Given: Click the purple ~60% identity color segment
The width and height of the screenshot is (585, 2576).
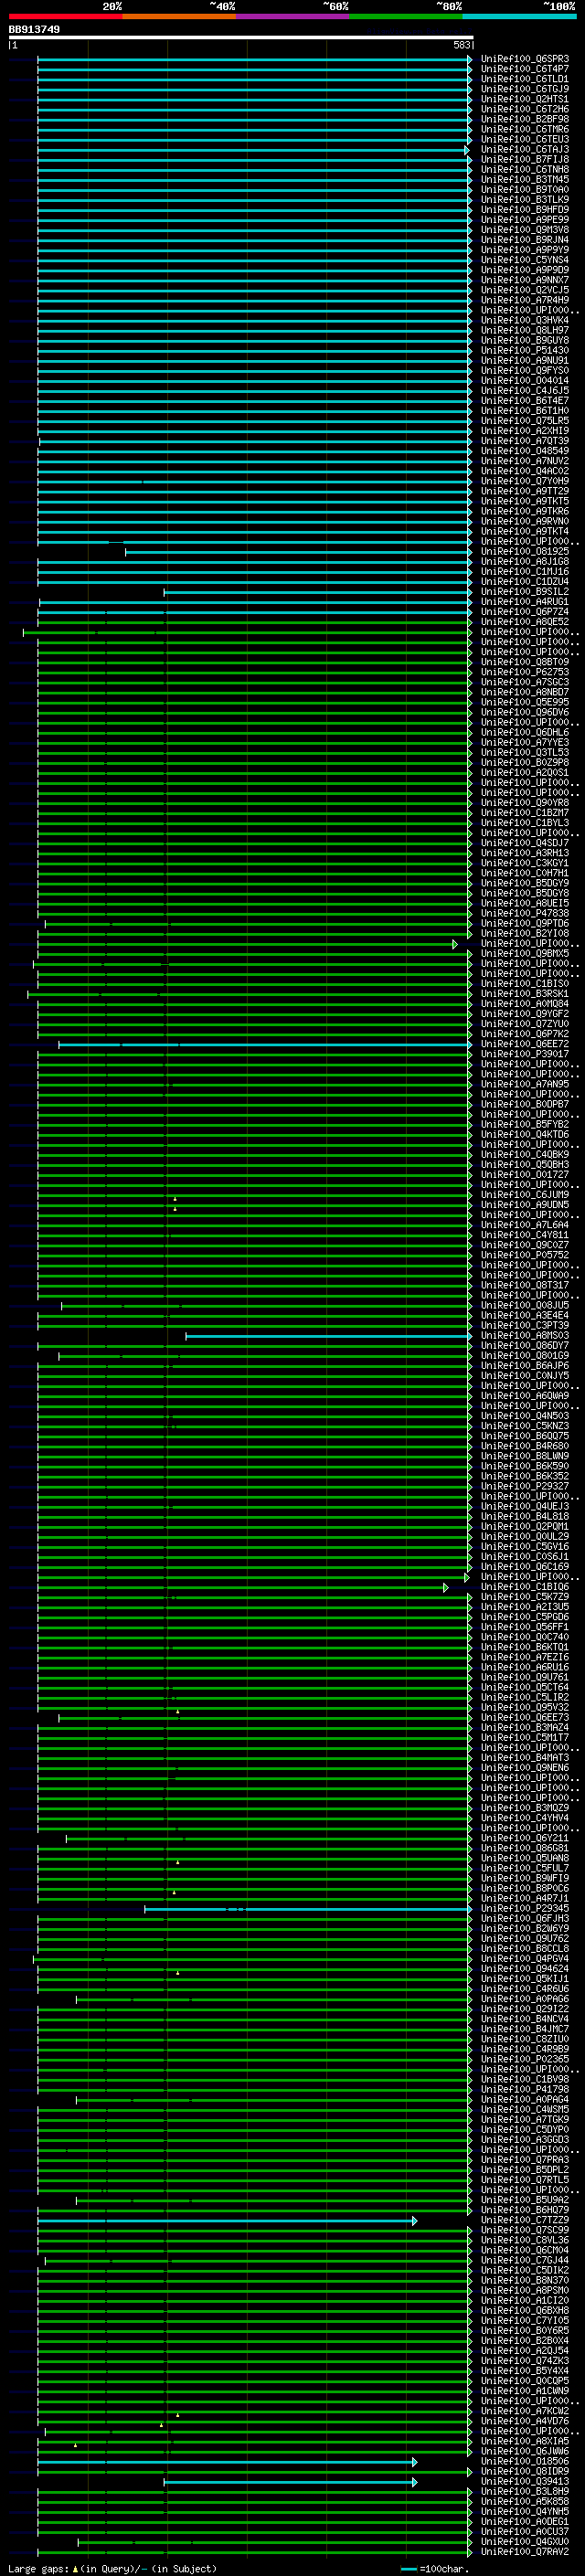Looking at the screenshot, I should point(293,16).
